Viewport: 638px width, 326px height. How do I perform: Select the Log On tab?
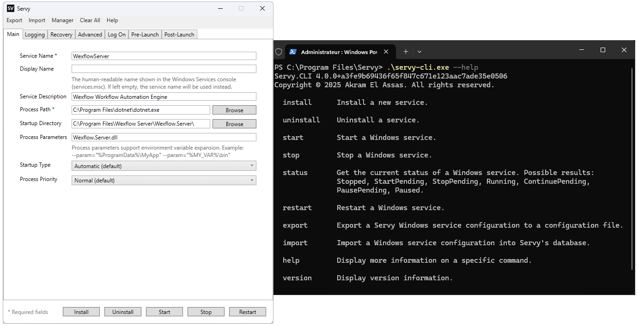[116, 35]
